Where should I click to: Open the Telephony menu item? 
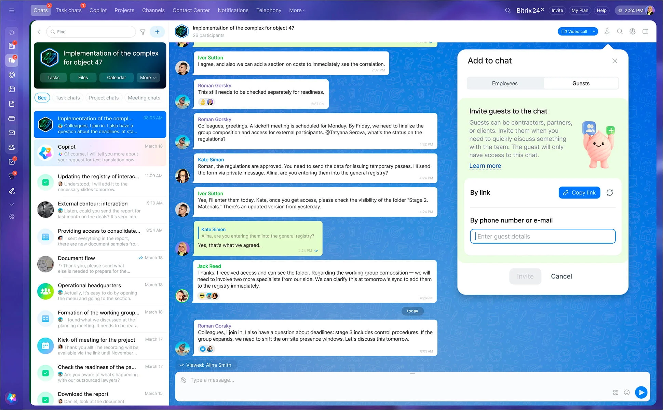coord(269,10)
